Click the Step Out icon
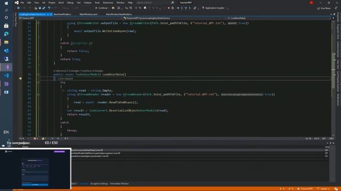Viewport: 341px width, 191px height. [x=190, y=8]
